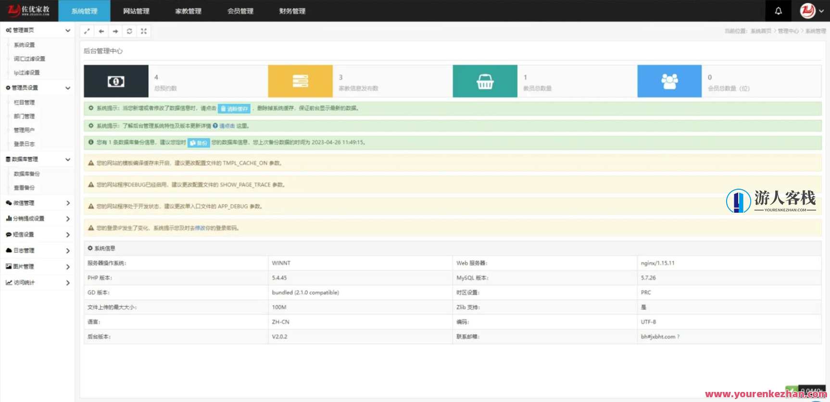
Task: Click the 后台管理中心 heading
Action: click(x=103, y=51)
